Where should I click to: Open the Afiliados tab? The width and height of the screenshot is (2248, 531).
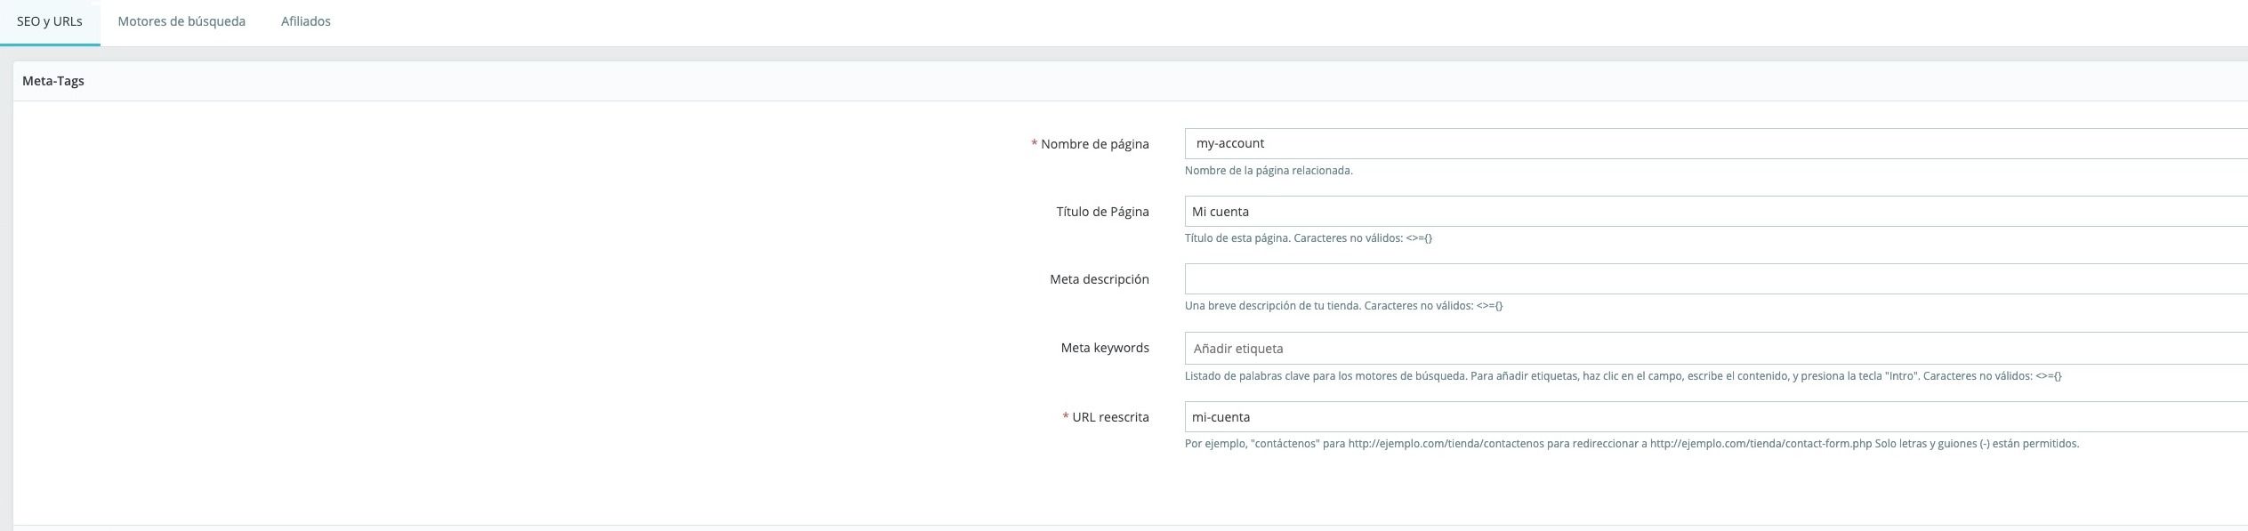(x=306, y=21)
